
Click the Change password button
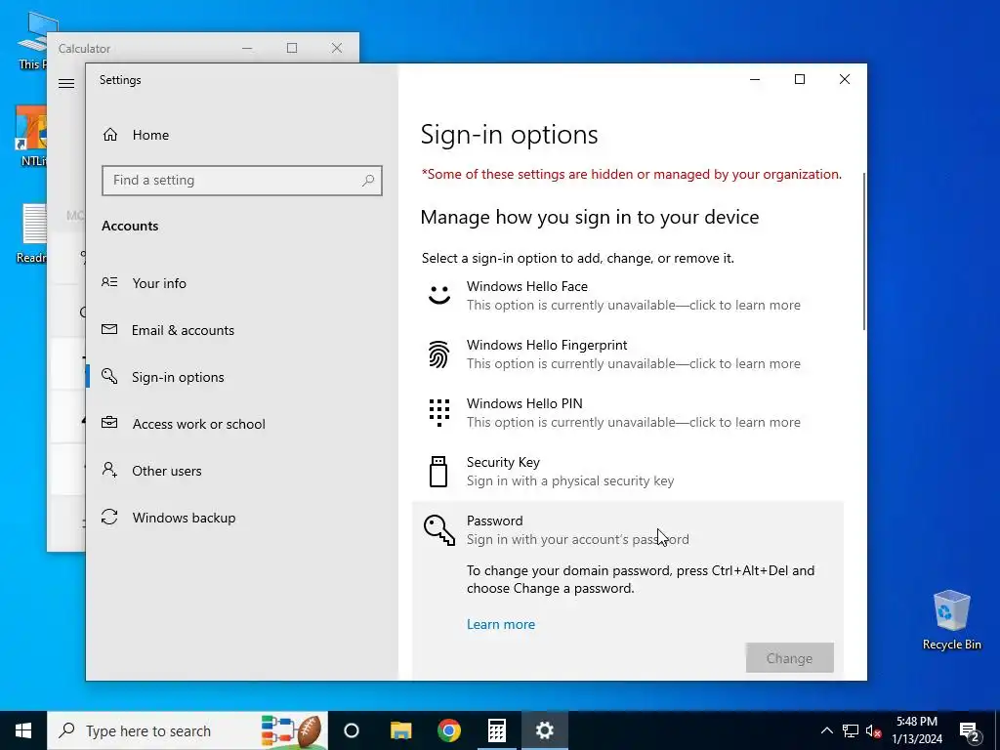pyautogui.click(x=789, y=658)
